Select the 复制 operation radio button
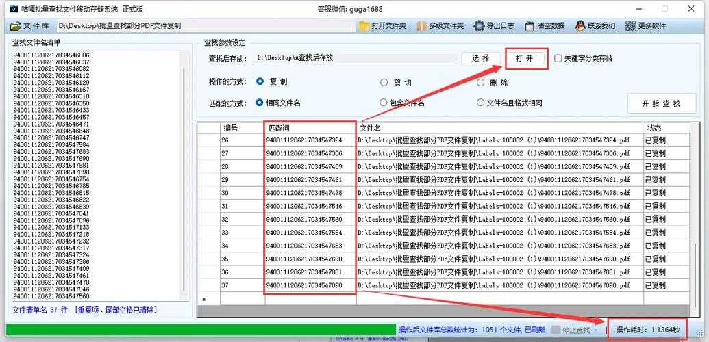 coord(260,82)
